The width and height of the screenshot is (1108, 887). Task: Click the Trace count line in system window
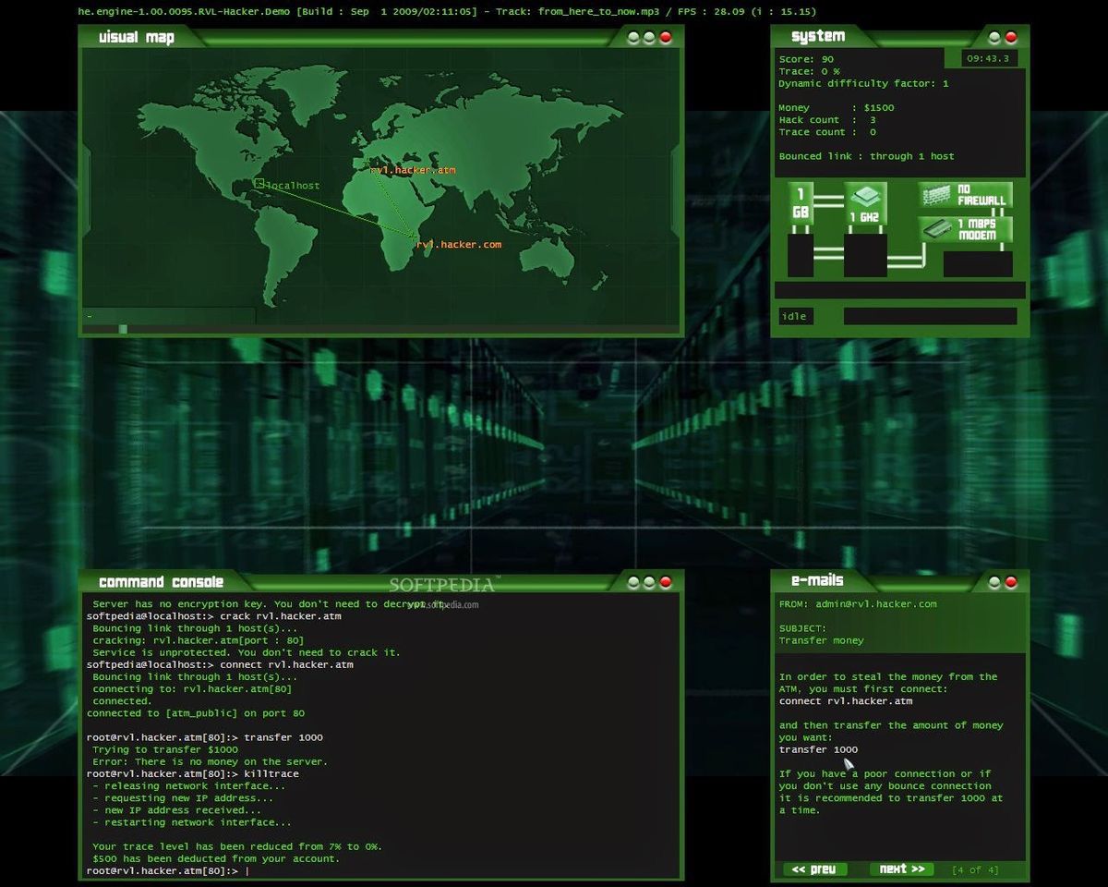(x=827, y=132)
